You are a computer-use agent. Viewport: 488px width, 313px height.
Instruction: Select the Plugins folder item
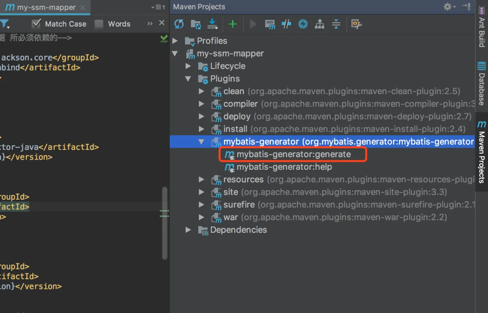tap(225, 79)
